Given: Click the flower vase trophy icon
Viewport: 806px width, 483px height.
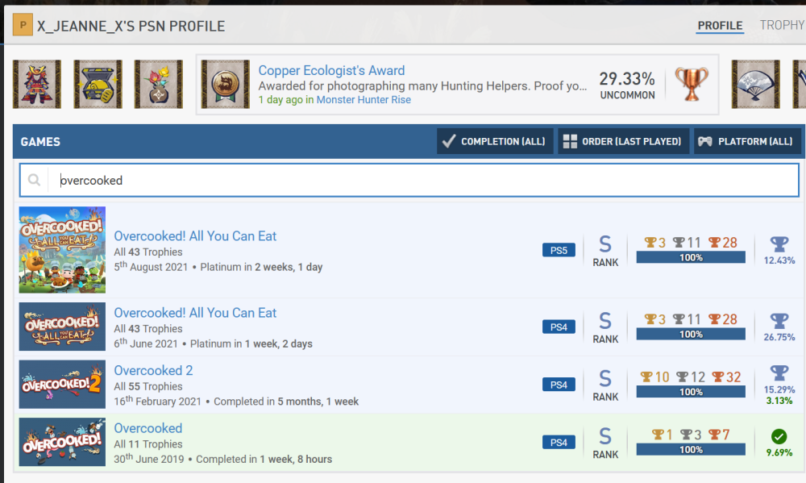Looking at the screenshot, I should click(x=158, y=84).
